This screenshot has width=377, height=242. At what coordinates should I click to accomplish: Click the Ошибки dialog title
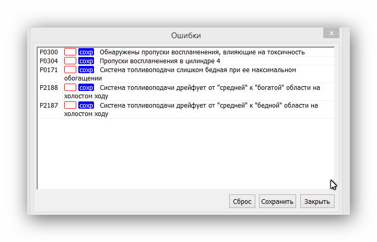186,36
